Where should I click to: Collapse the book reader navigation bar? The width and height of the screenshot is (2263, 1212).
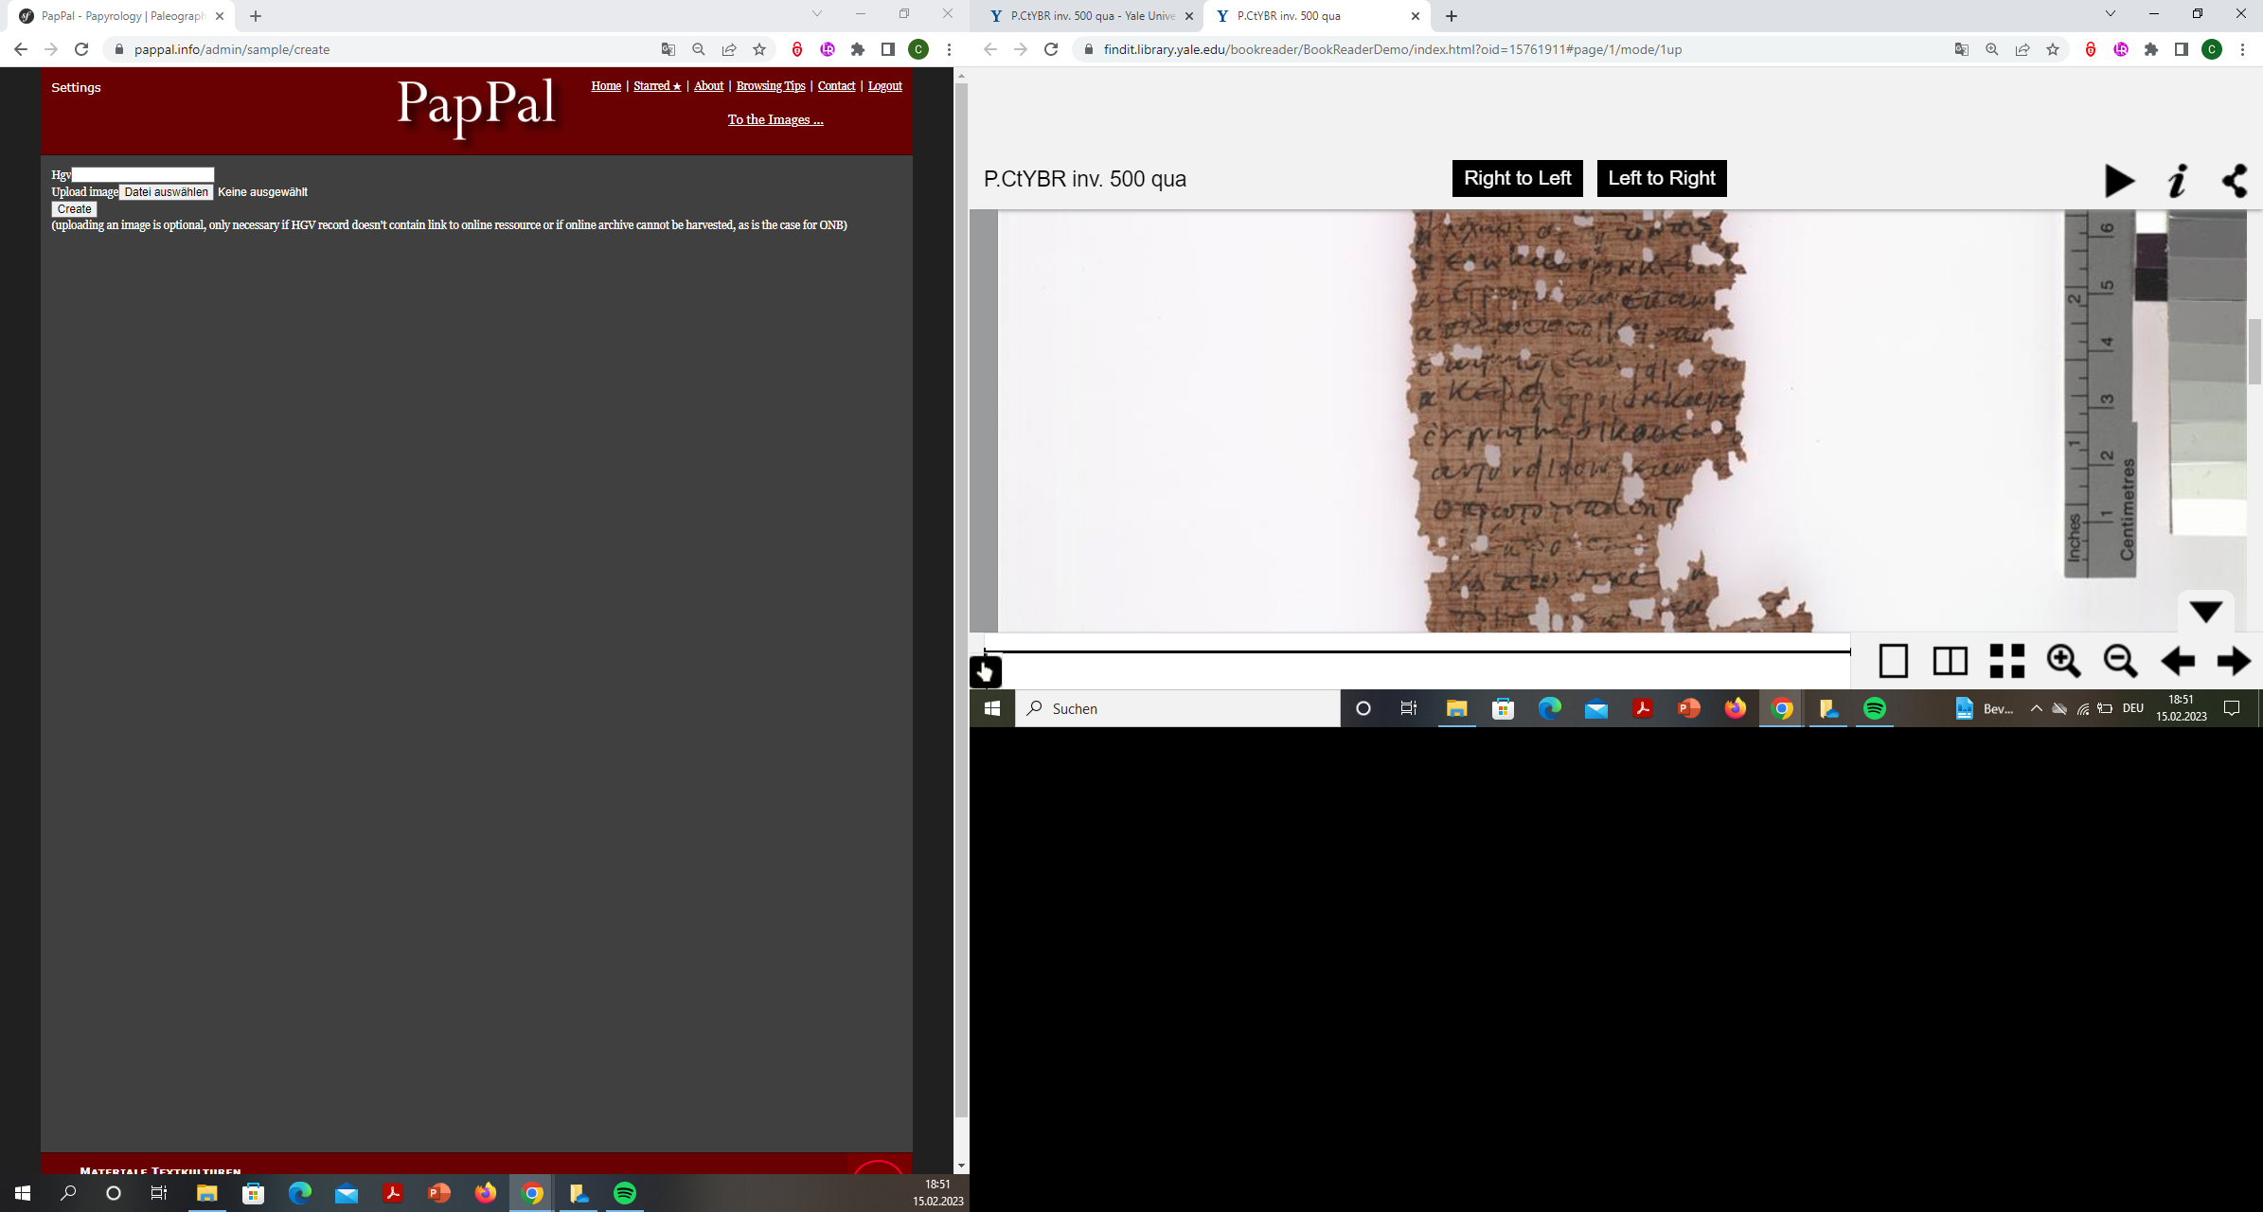coord(2205,612)
